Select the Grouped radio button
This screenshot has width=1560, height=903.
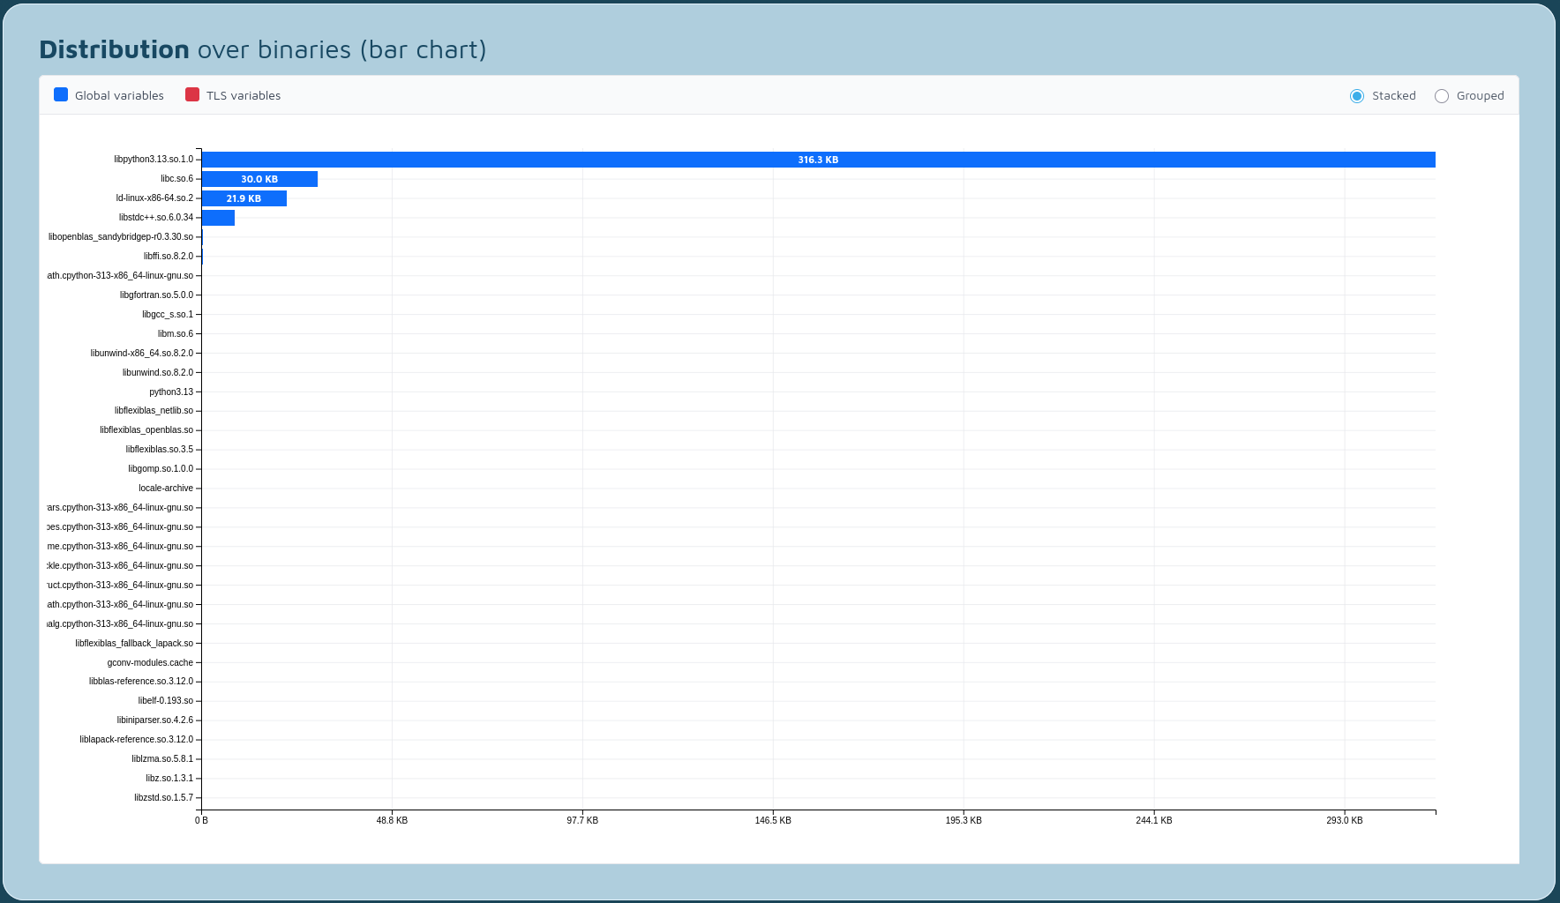pos(1442,96)
